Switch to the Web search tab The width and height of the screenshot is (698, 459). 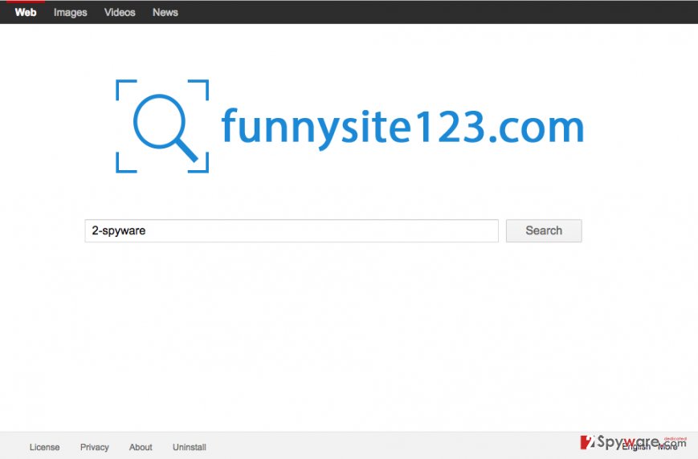click(x=26, y=13)
